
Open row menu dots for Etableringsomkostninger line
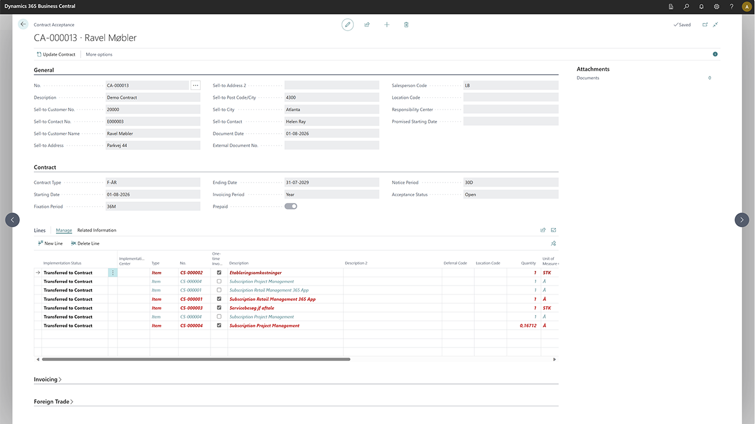(x=113, y=273)
